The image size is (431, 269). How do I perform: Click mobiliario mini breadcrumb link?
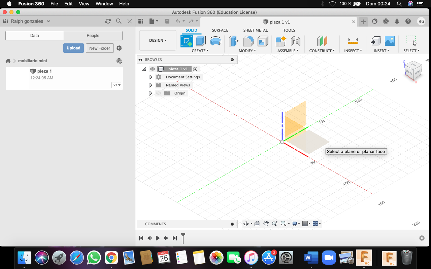[x=33, y=61]
